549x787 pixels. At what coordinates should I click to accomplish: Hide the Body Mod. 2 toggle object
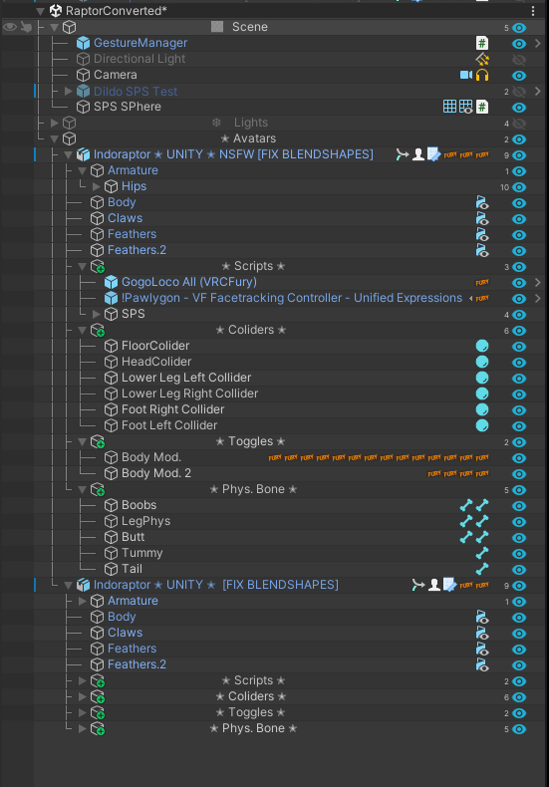(x=519, y=474)
